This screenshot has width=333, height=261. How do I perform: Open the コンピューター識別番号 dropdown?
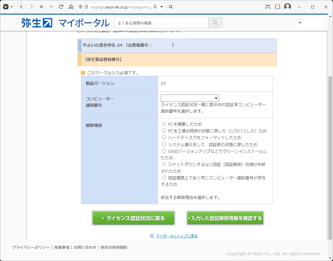[x=190, y=98]
